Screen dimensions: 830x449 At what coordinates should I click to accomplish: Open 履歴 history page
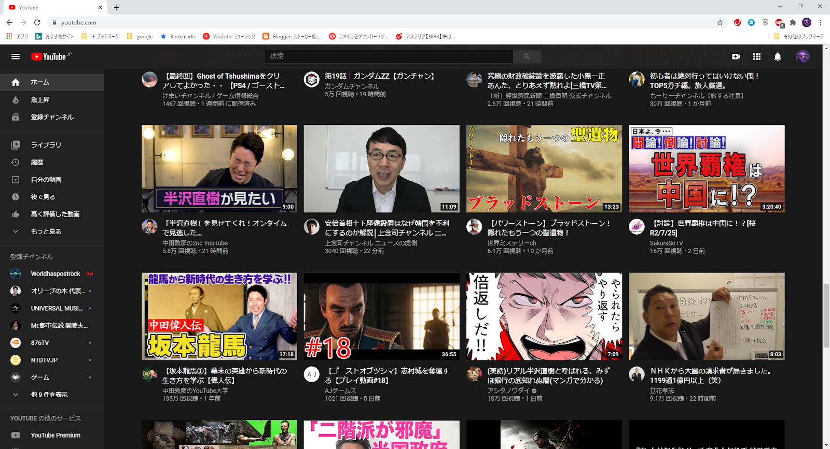[x=52, y=162]
